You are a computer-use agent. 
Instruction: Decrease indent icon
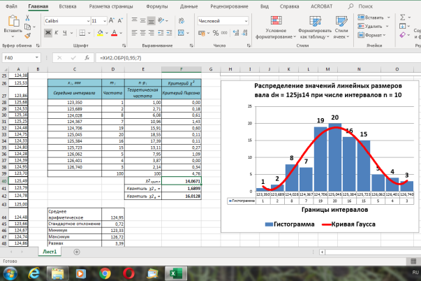(161, 33)
